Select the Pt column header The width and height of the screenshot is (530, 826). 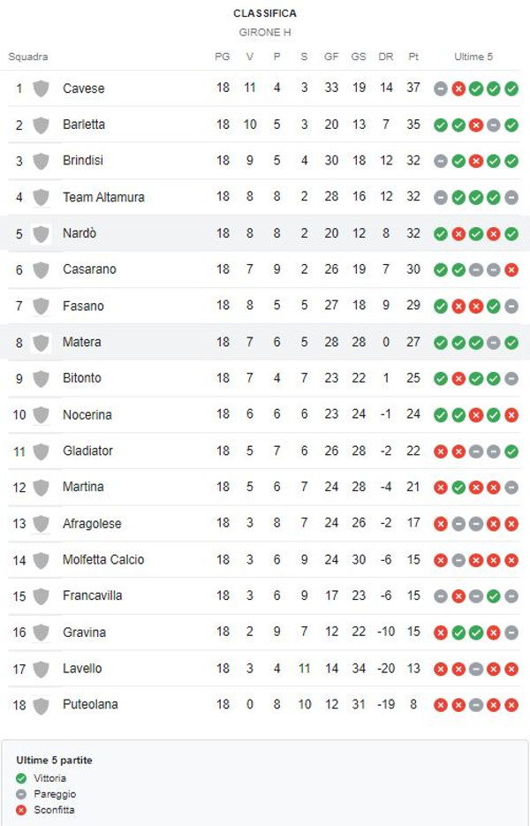coord(413,57)
